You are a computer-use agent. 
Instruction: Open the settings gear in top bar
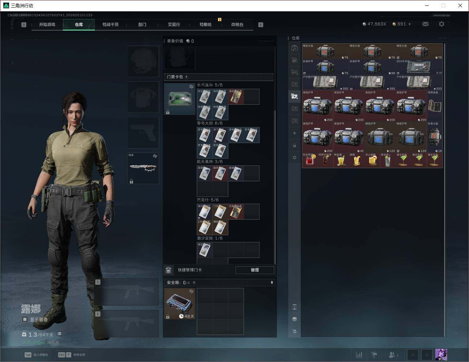point(442,24)
